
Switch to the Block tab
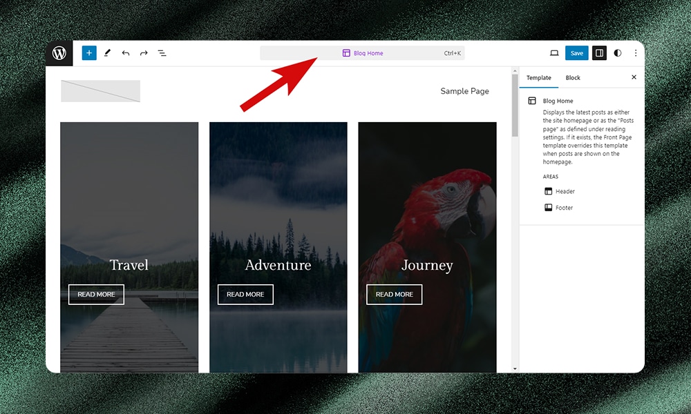tap(573, 77)
